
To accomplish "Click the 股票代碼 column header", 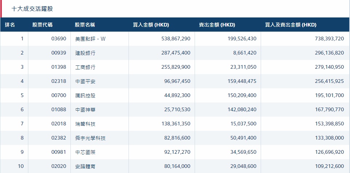I will point(42,25).
